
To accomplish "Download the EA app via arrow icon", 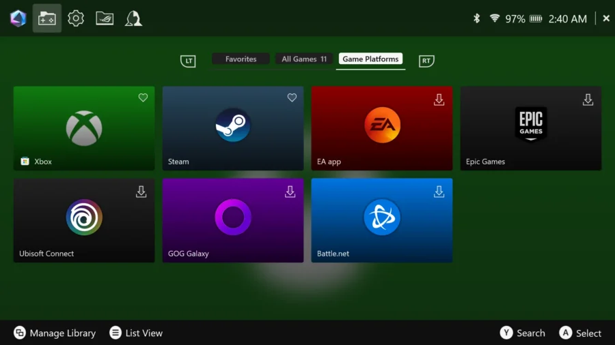I will tap(439, 100).
